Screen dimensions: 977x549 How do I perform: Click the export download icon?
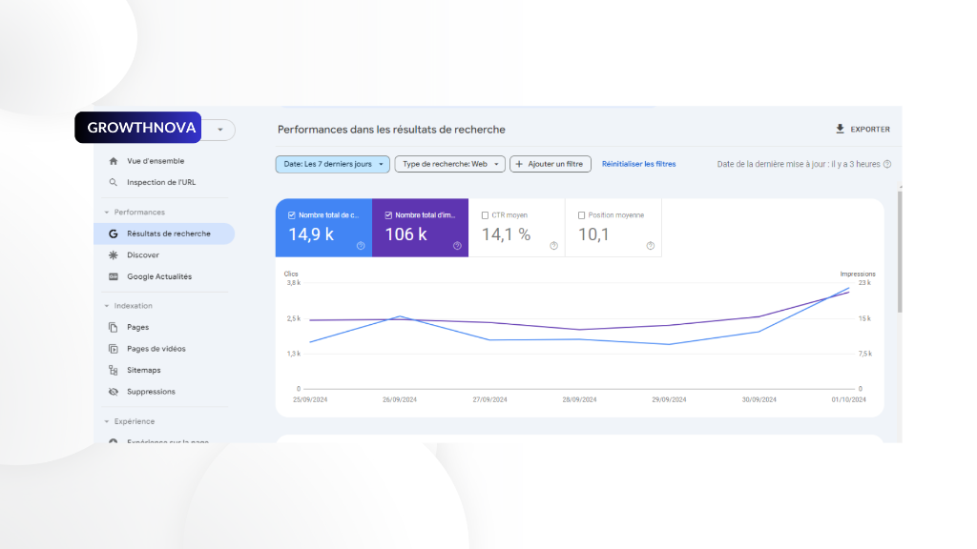pos(840,129)
